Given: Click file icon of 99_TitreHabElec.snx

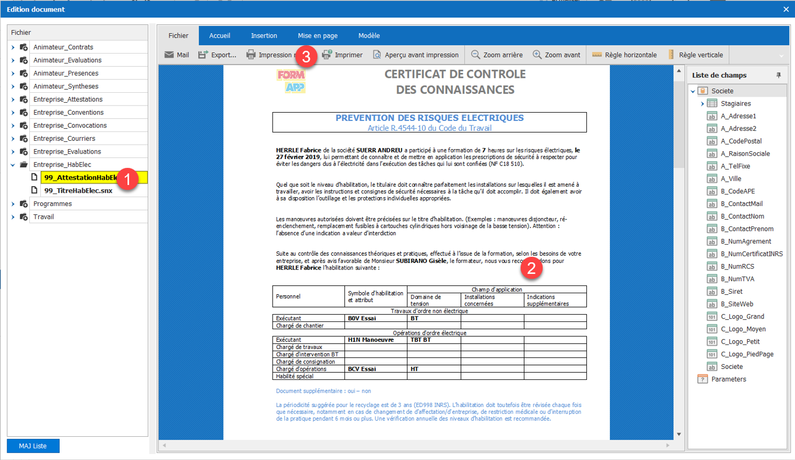Looking at the screenshot, I should 34,191.
